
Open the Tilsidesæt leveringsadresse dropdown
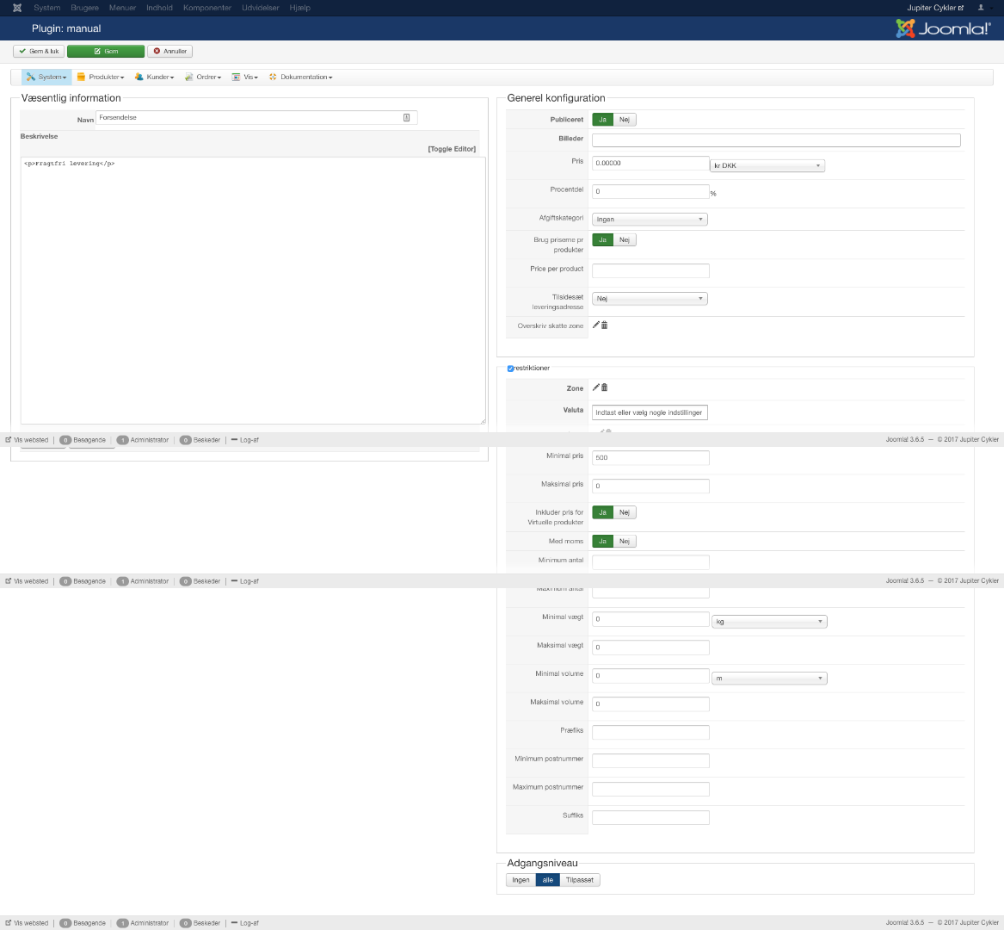click(x=650, y=298)
